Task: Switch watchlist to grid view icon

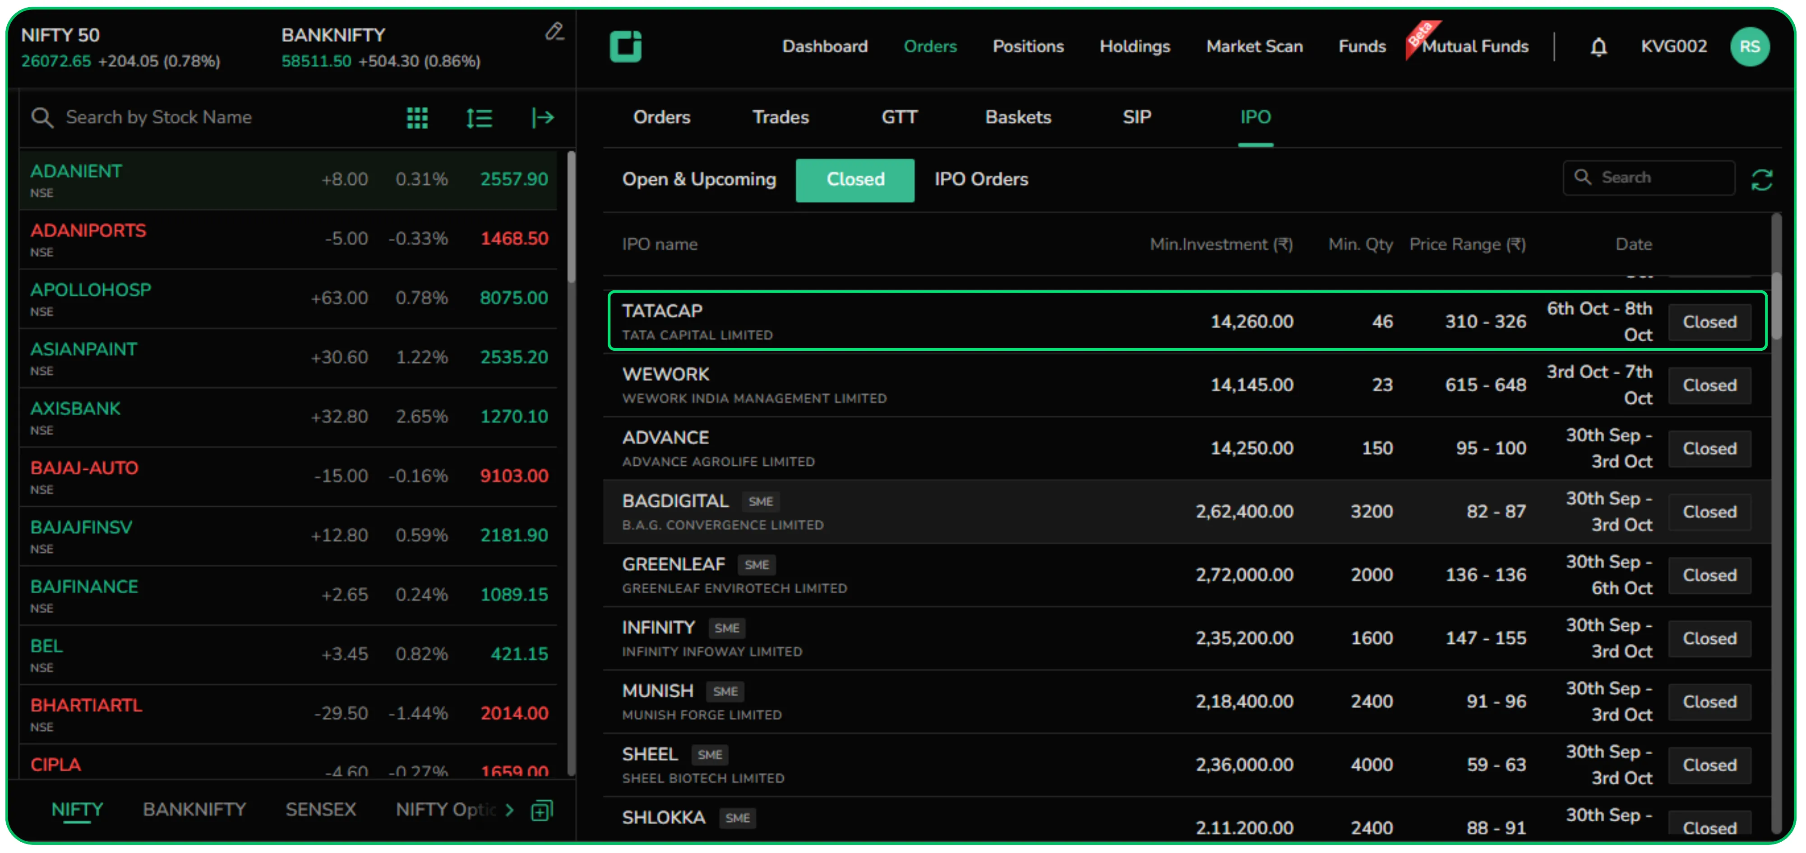Action: point(417,118)
